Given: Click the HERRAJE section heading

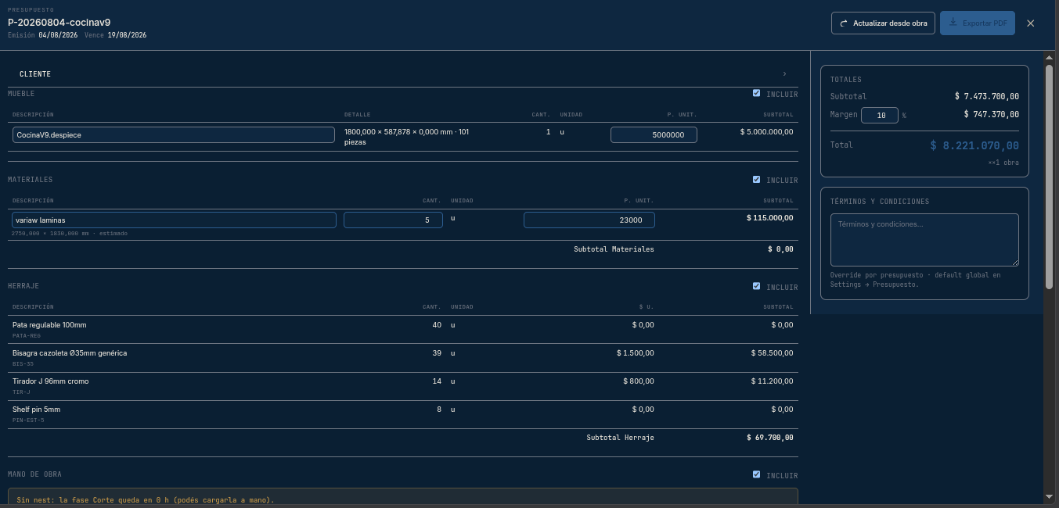Looking at the screenshot, I should pos(23,286).
